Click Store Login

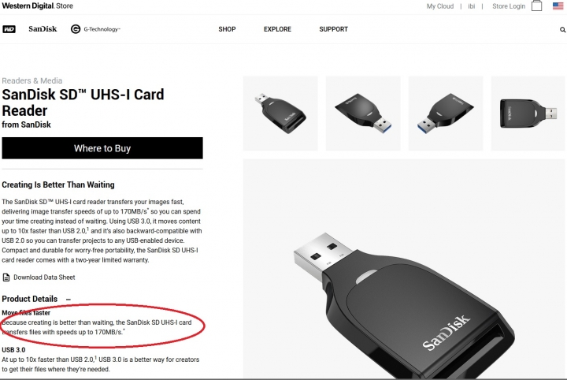[509, 6]
